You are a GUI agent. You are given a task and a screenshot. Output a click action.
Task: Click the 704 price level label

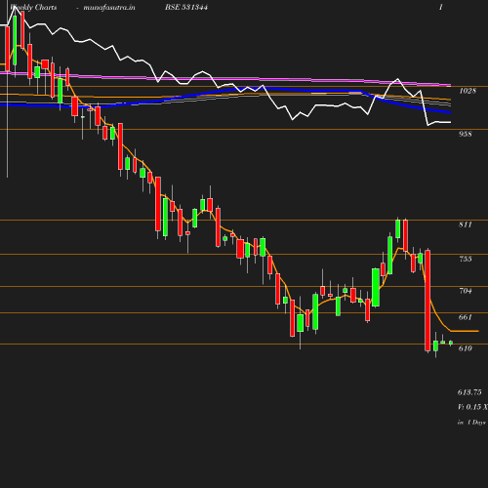(466, 291)
